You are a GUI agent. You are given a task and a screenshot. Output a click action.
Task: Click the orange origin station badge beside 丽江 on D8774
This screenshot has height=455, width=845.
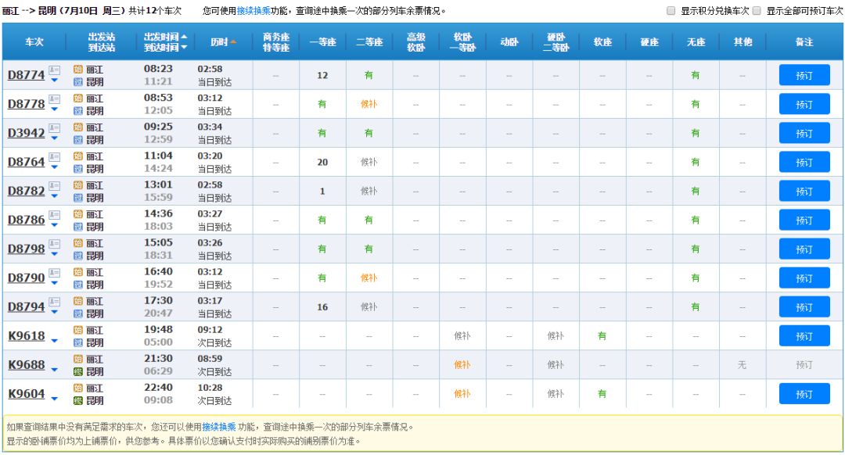79,69
